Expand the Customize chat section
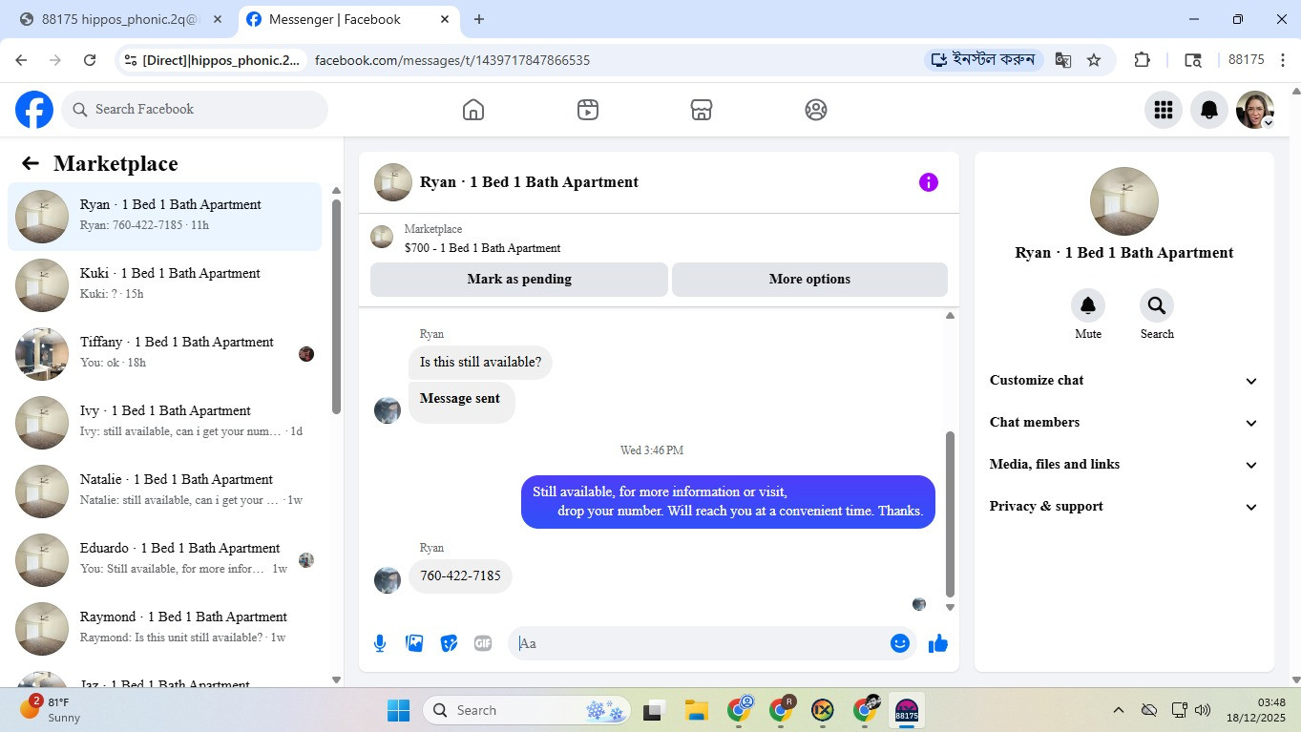 1124,381
